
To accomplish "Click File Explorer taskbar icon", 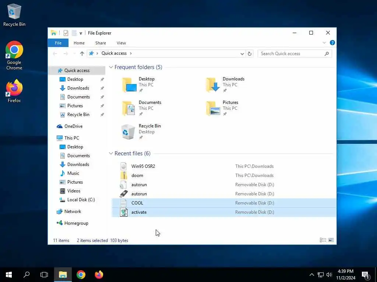I will tap(63, 275).
